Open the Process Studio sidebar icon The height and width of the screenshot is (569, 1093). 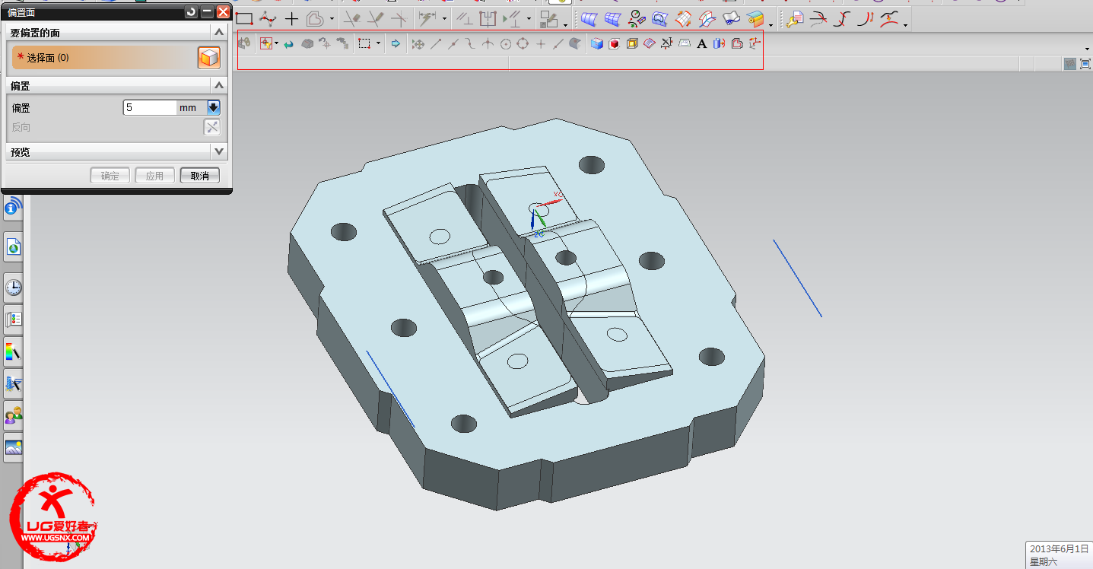pyautogui.click(x=14, y=351)
